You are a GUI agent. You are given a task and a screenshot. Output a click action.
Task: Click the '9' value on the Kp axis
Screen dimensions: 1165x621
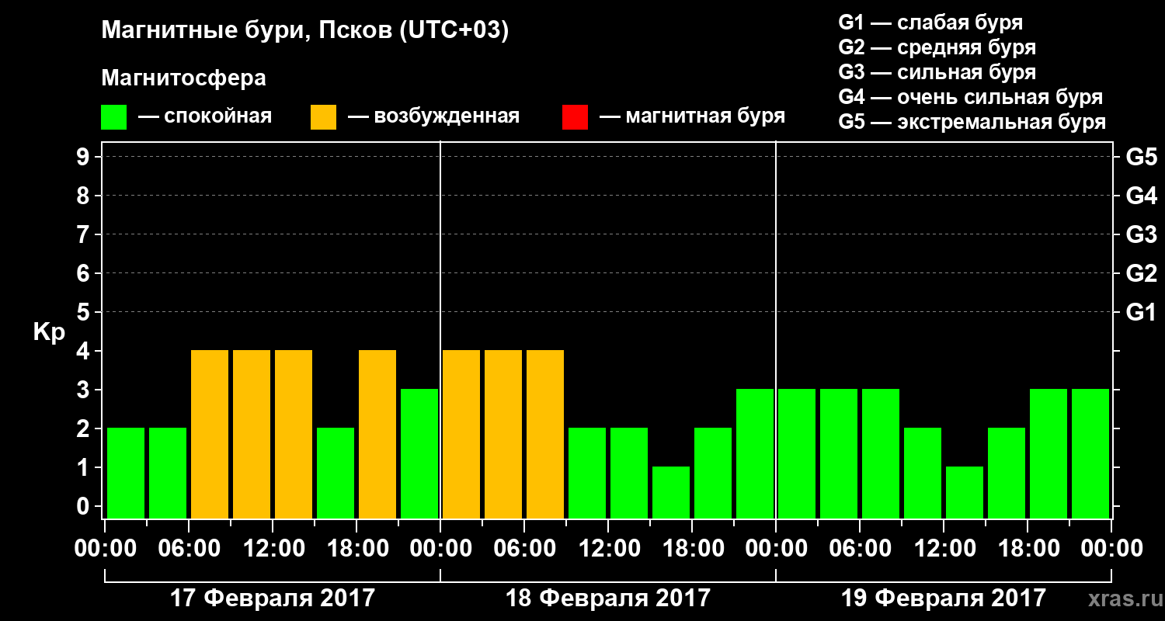85,157
